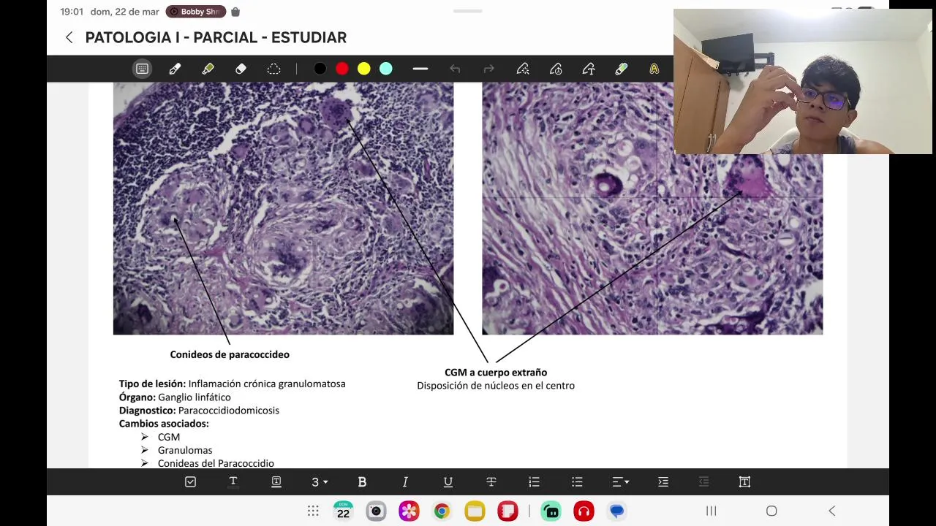Launch the Camera app from the taskbar
The width and height of the screenshot is (936, 526).
(x=376, y=511)
